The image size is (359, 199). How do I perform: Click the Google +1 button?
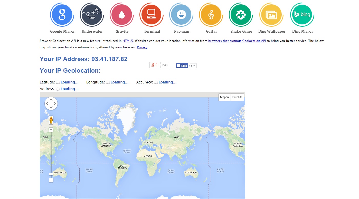[x=154, y=65]
